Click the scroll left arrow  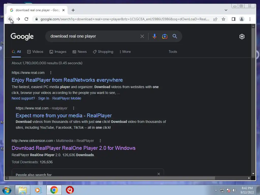(x=6, y=178)
